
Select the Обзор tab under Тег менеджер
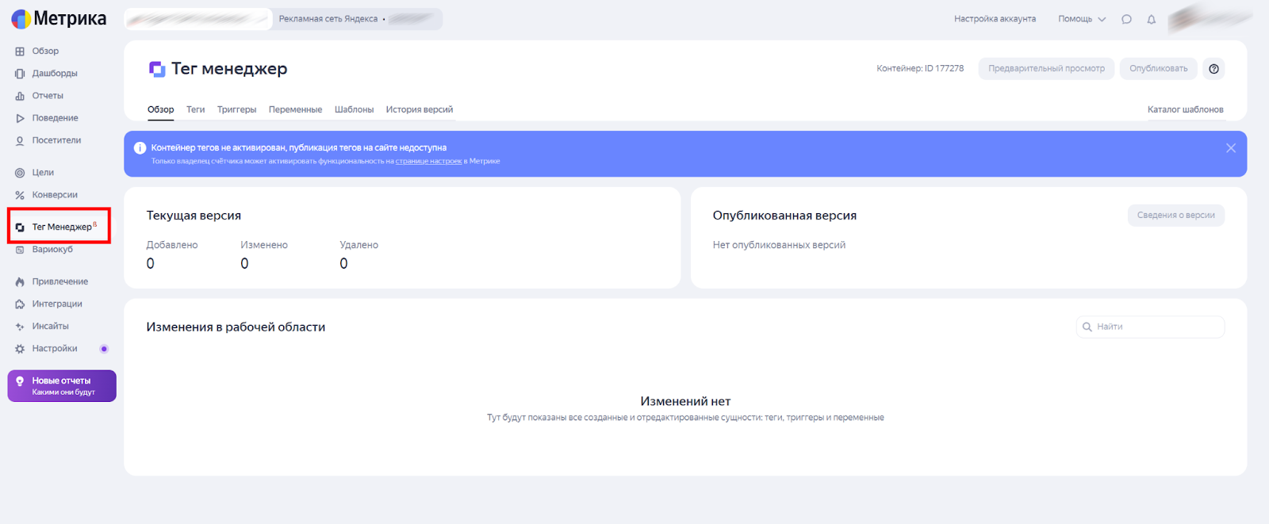[x=161, y=109]
